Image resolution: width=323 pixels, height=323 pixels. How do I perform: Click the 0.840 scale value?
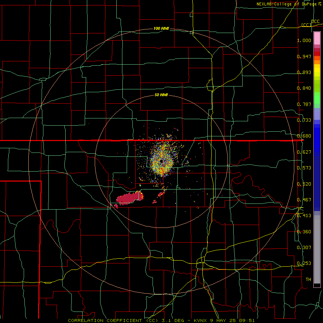(x=304, y=88)
